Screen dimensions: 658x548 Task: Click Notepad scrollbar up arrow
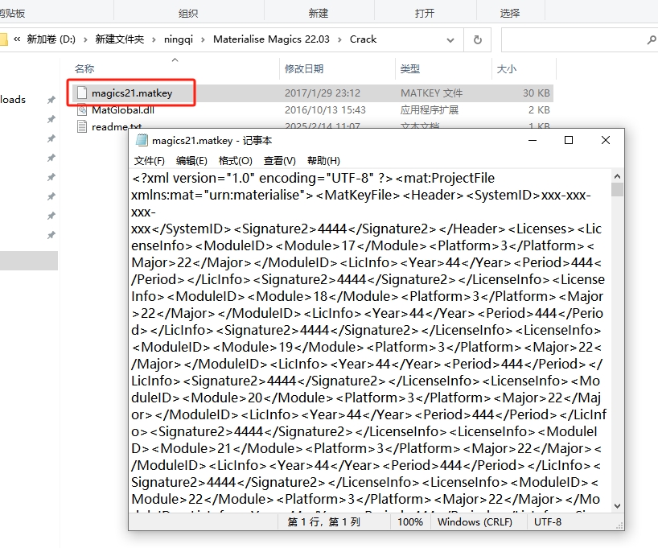coord(617,176)
